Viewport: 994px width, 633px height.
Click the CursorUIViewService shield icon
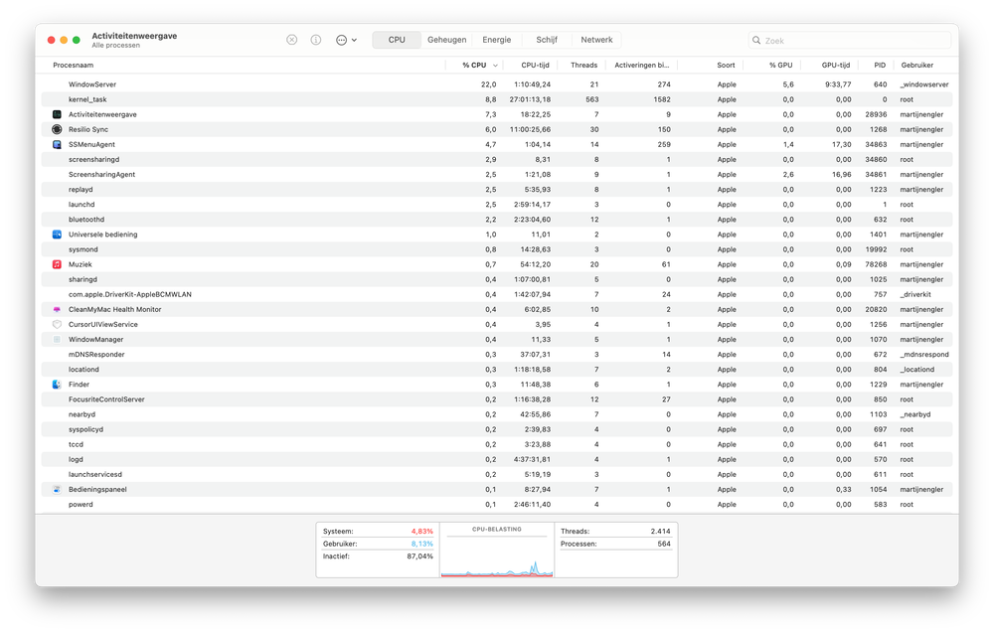[57, 324]
